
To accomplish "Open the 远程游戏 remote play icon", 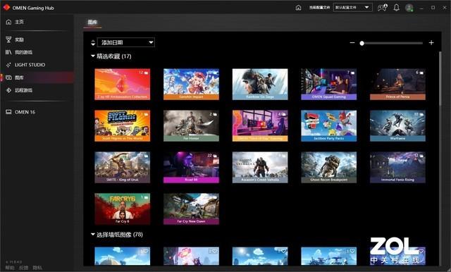I will [8, 90].
